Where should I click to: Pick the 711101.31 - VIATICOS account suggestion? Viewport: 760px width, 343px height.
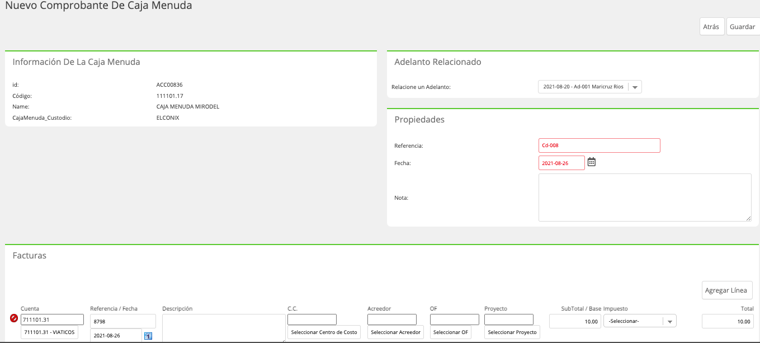(50, 332)
